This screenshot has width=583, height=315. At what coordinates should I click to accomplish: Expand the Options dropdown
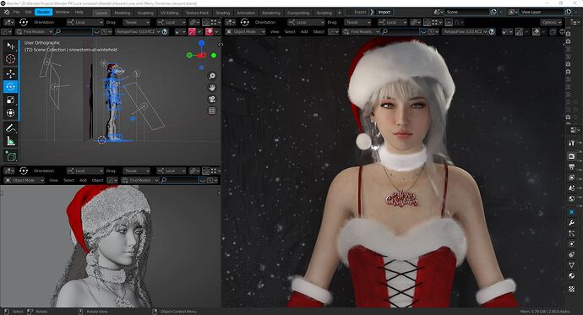(x=552, y=22)
